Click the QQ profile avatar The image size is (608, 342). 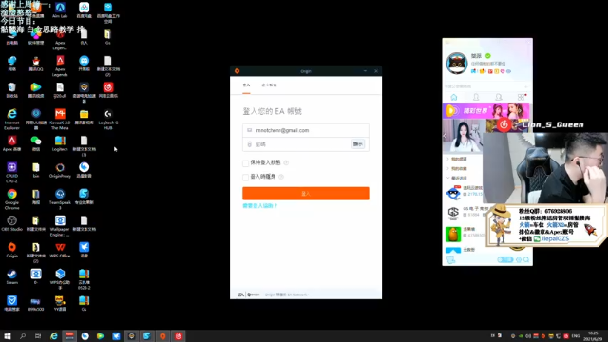point(457,63)
